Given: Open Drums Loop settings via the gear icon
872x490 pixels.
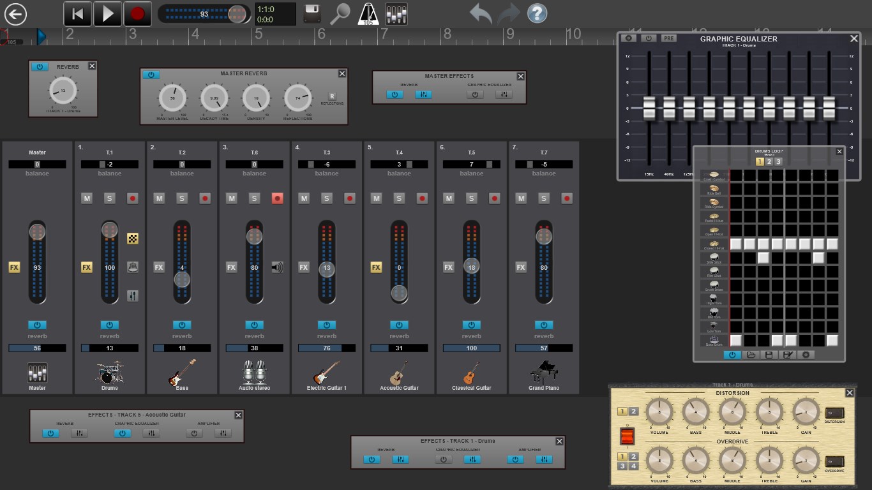Looking at the screenshot, I should click(806, 354).
